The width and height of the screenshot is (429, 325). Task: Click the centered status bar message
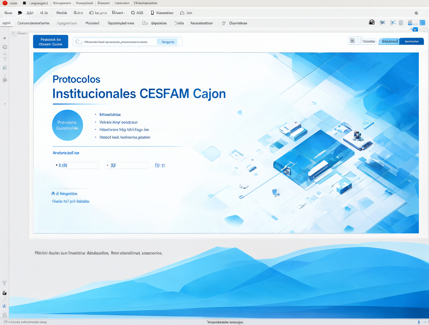point(225,322)
